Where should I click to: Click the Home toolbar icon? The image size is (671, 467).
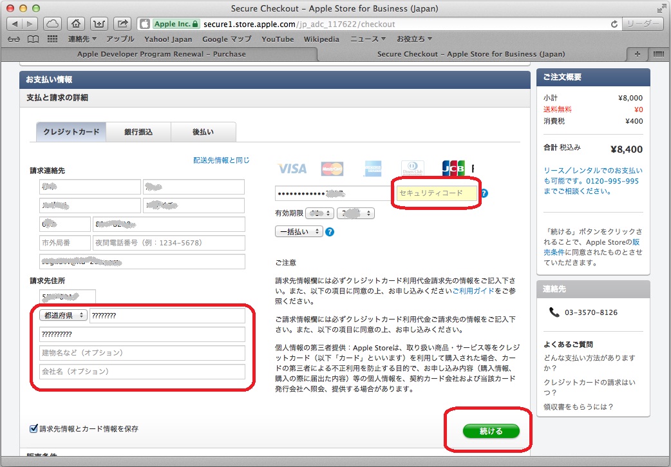pos(76,24)
